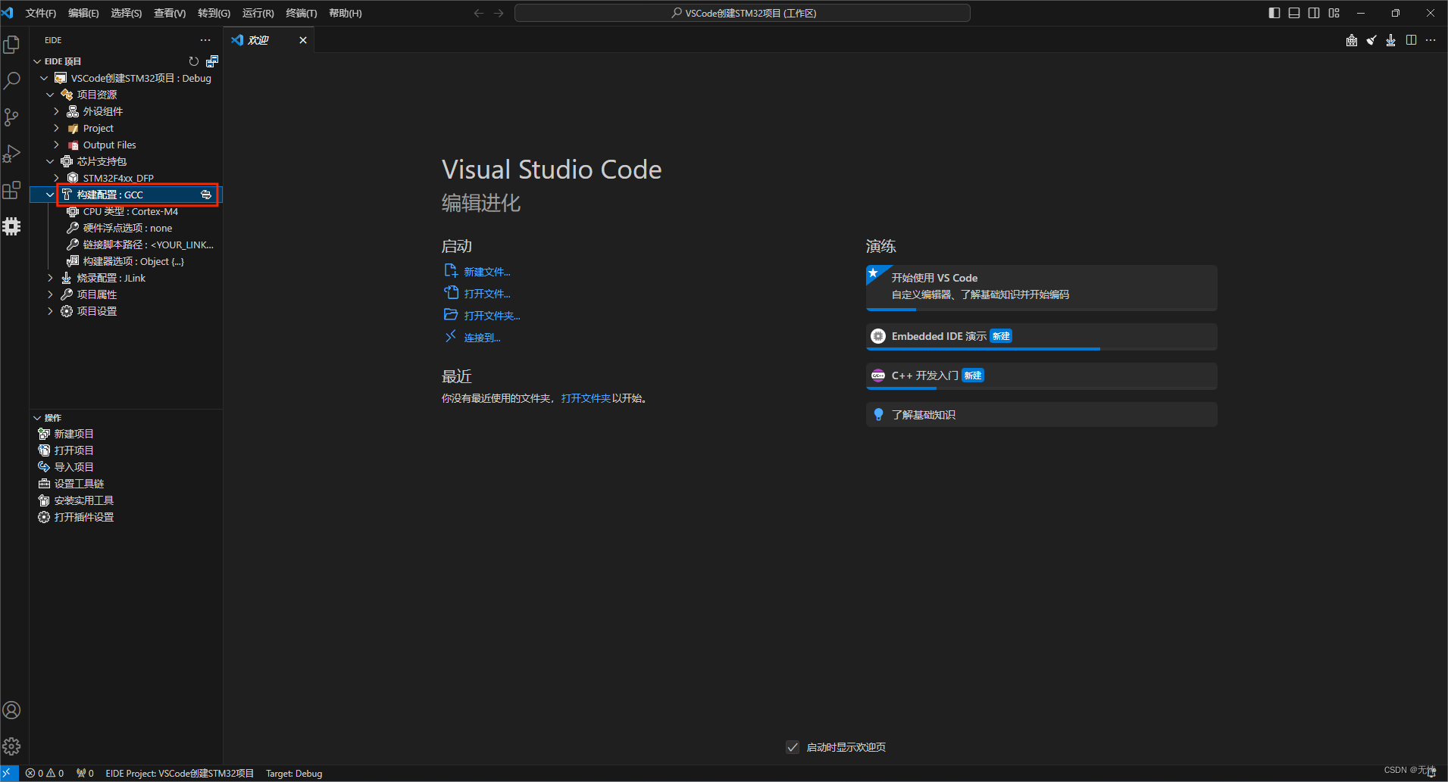Open the Run and Debug view

pyautogui.click(x=11, y=154)
